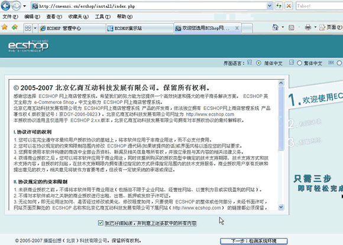Expand the Home button dropdown arrow
This screenshot has height=245, width=343.
coord(283,27)
